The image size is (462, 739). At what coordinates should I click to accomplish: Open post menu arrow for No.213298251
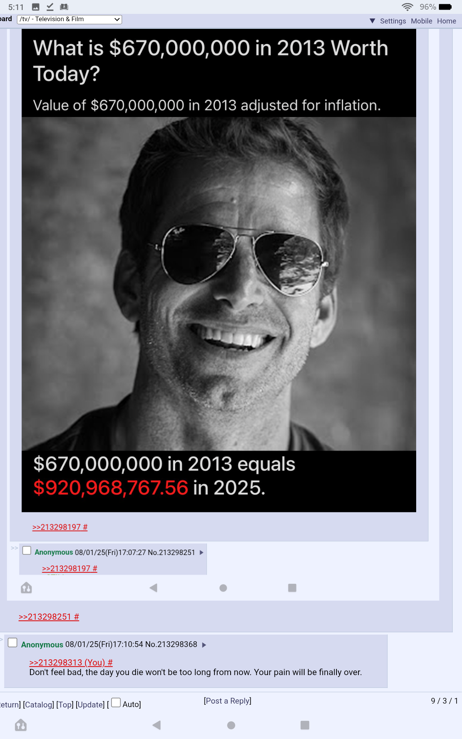(201, 553)
